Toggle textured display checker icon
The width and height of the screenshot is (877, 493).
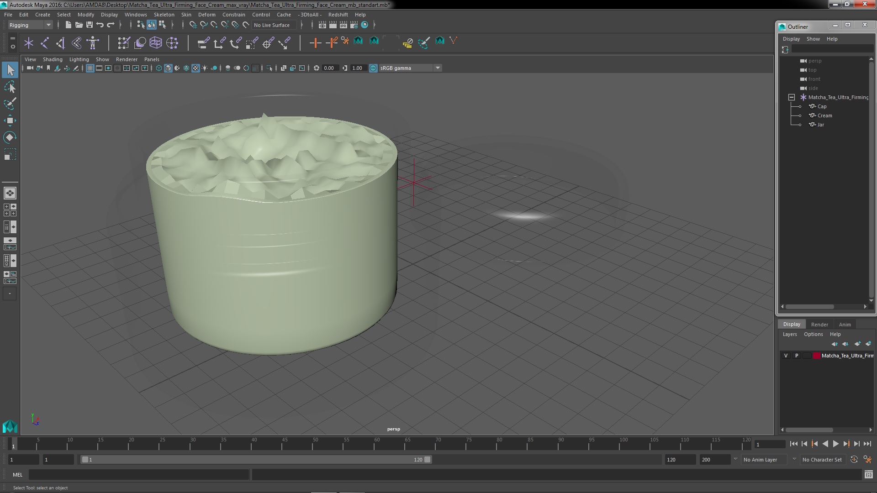point(195,68)
